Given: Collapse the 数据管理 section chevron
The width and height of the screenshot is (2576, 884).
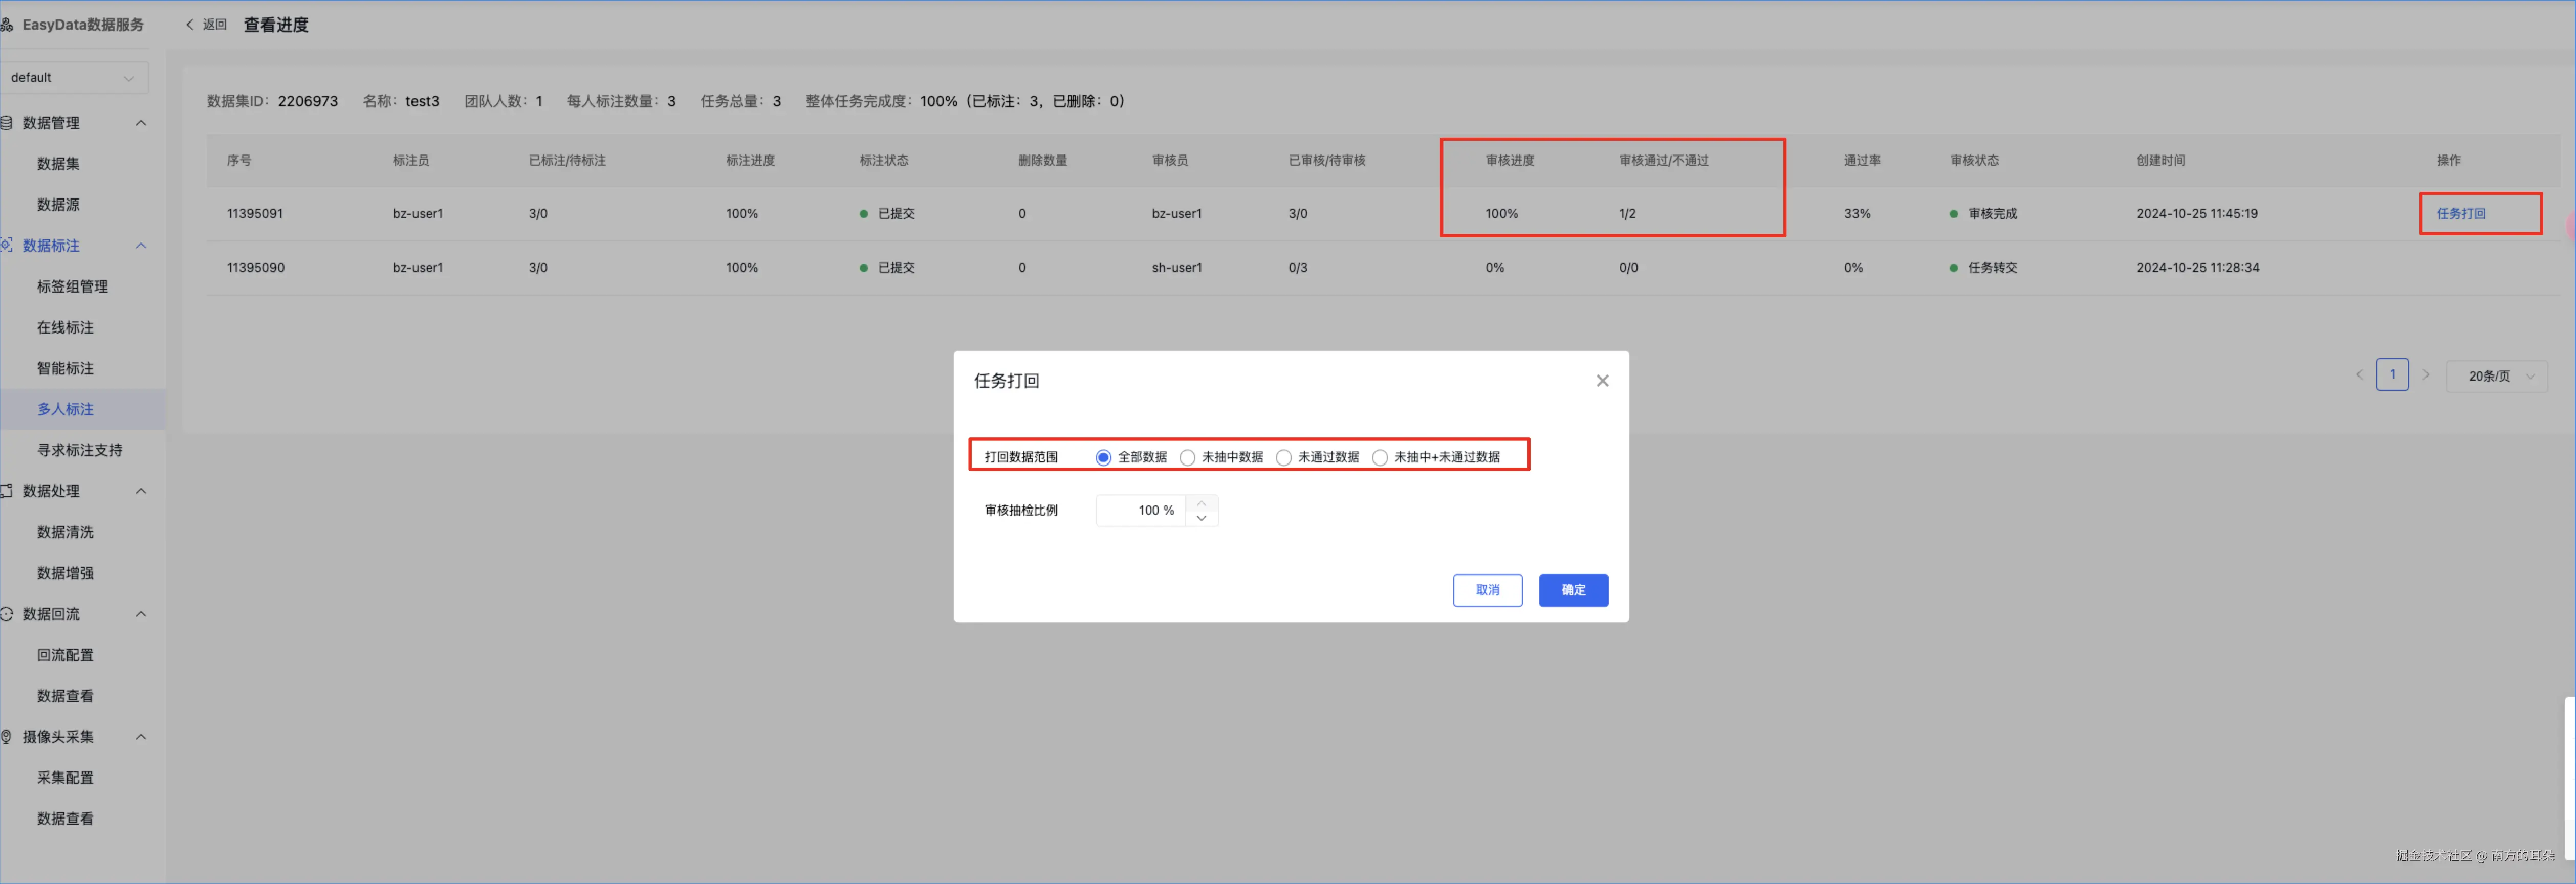Looking at the screenshot, I should tap(141, 123).
